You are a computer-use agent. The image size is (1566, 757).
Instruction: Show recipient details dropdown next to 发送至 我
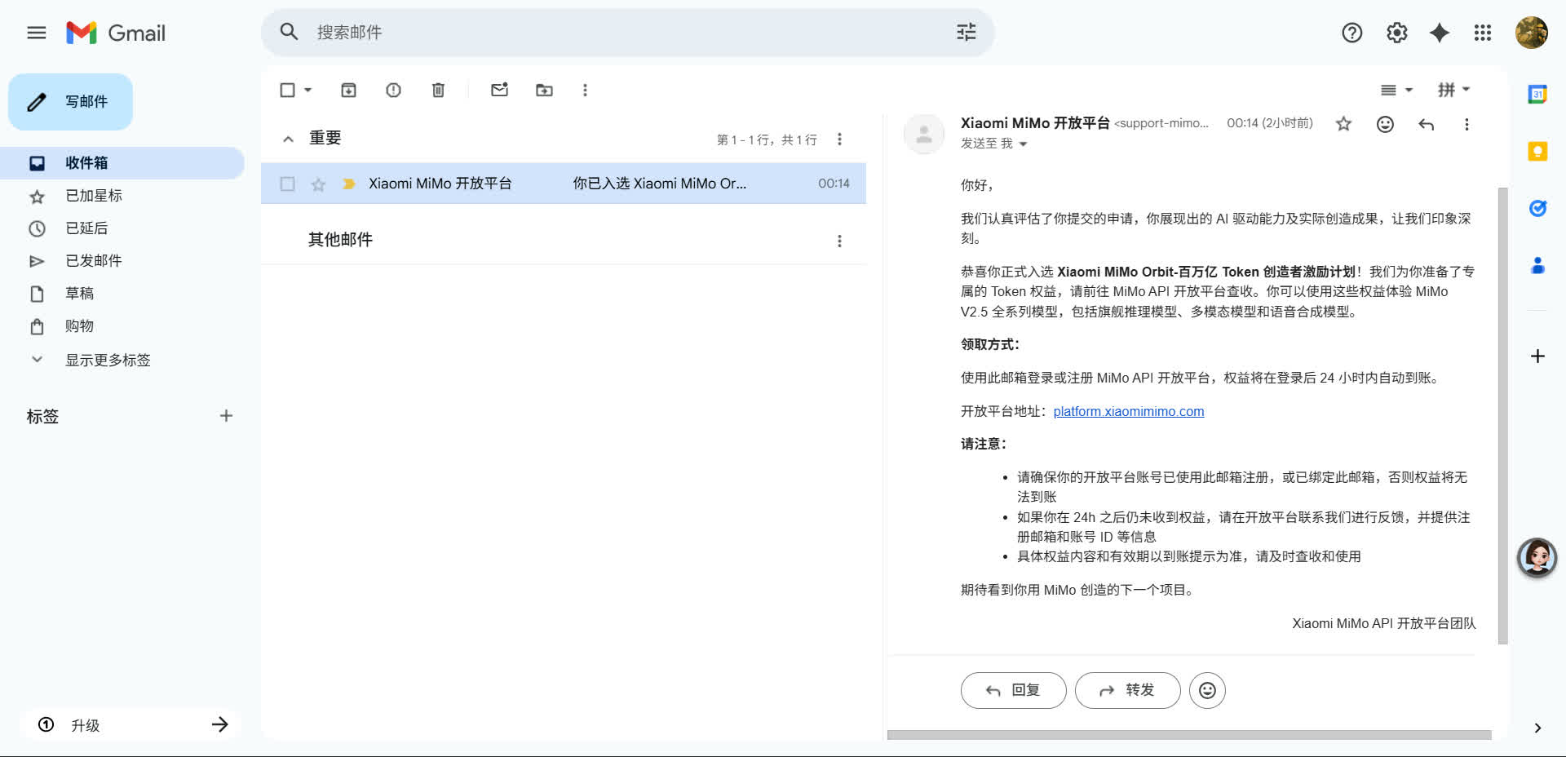(x=1023, y=144)
